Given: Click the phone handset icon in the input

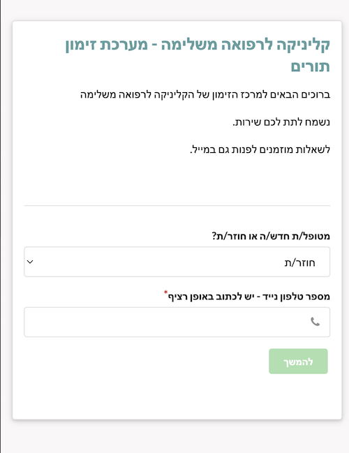Looking at the screenshot, I should (x=315, y=322).
